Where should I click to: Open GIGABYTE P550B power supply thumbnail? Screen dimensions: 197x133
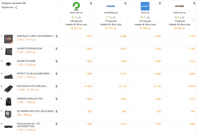(8, 64)
